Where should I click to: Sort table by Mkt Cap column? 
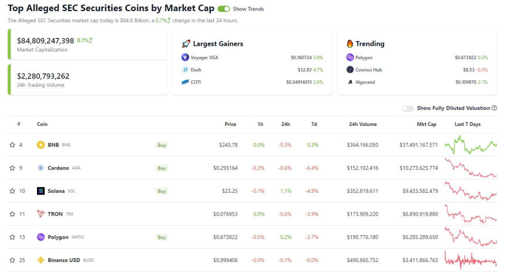(426, 124)
